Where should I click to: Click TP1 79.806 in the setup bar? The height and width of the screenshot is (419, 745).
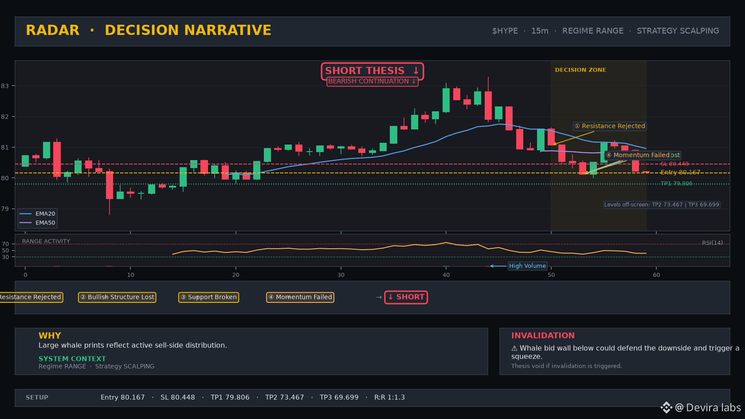230,398
